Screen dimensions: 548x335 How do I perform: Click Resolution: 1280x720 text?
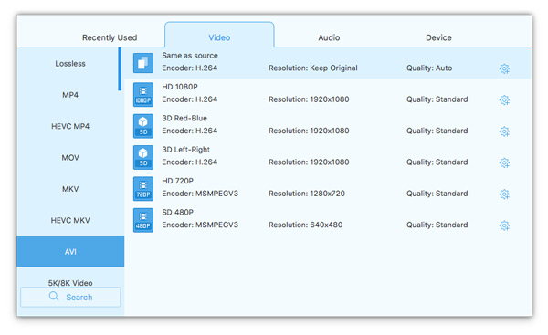307,194
